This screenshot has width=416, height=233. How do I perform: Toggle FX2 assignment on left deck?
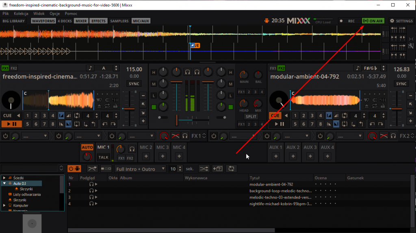(14, 68)
